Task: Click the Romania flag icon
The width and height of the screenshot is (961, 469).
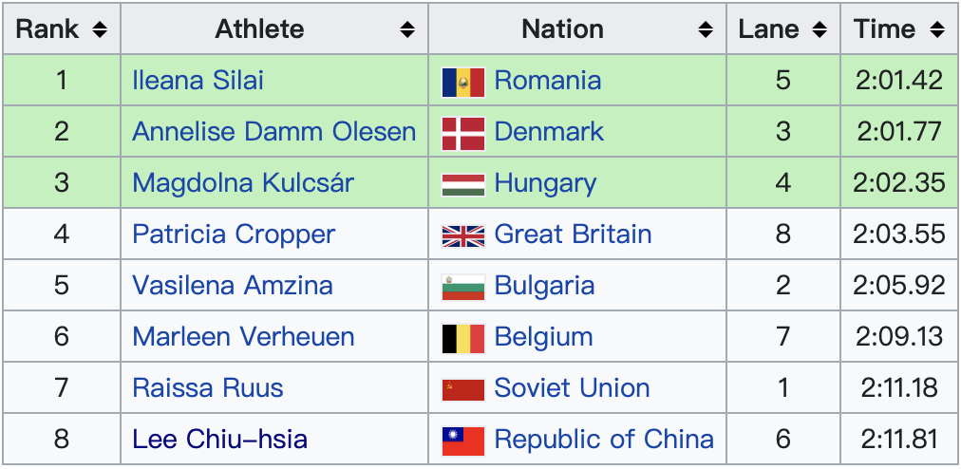Action: [463, 81]
